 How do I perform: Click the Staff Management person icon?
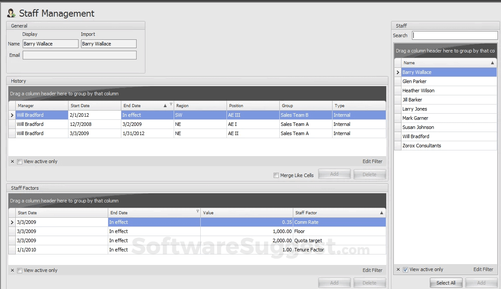[11, 13]
